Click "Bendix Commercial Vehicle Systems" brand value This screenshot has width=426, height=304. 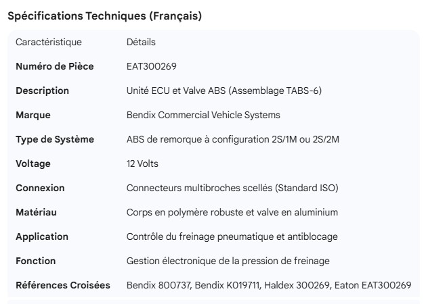[x=203, y=115]
